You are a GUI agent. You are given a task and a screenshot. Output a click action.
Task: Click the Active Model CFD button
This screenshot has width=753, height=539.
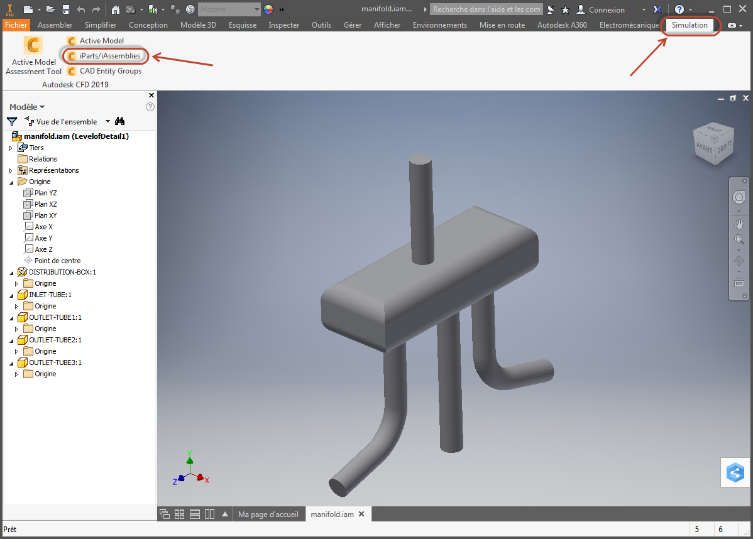point(96,41)
